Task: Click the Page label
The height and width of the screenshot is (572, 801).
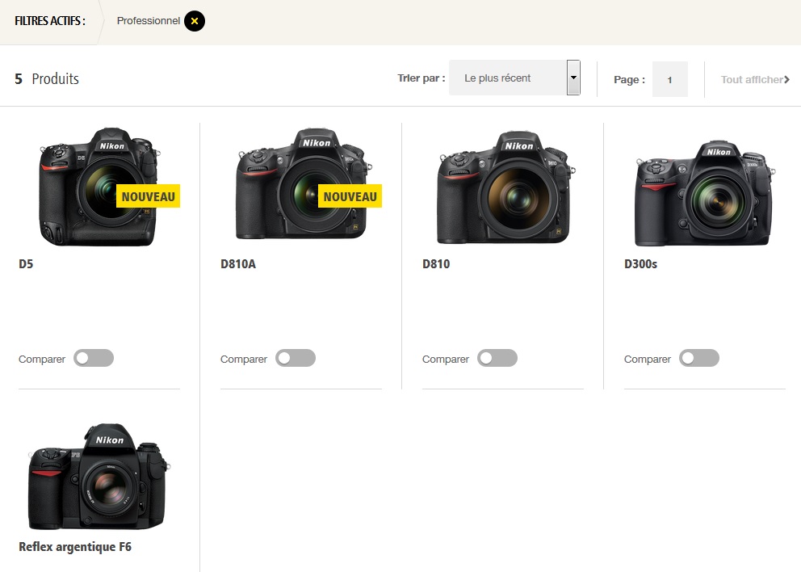Action: coord(629,80)
